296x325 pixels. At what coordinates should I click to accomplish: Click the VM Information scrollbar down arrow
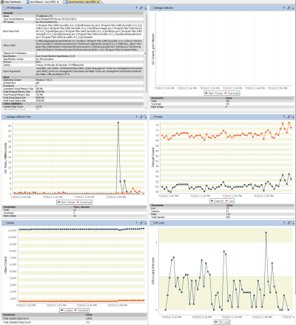click(x=146, y=108)
